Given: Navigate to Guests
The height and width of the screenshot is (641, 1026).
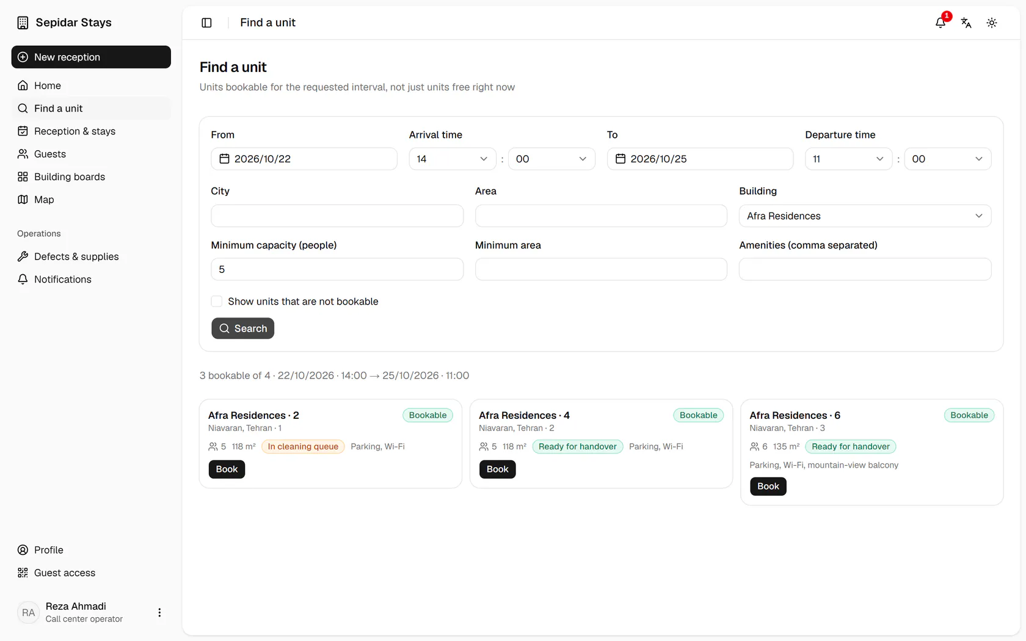Looking at the screenshot, I should 91,154.
